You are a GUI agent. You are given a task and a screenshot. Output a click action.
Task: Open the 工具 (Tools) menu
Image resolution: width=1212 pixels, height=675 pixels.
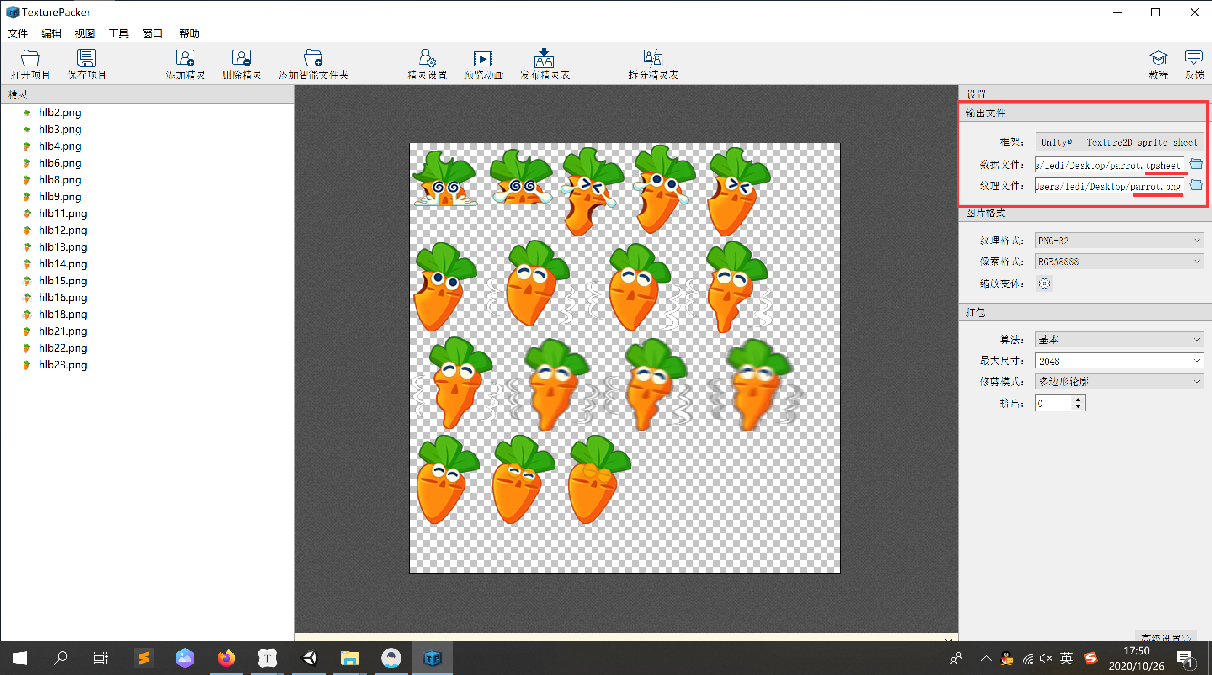click(x=119, y=34)
